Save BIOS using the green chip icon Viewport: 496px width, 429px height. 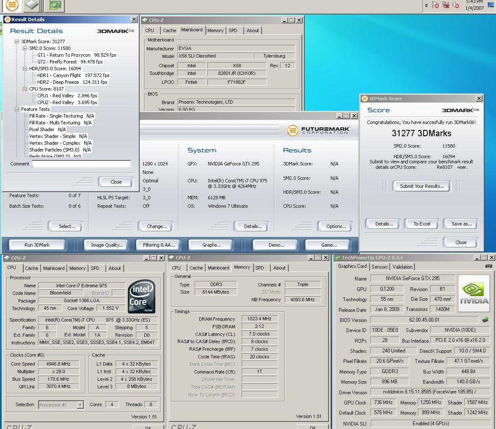pos(485,320)
